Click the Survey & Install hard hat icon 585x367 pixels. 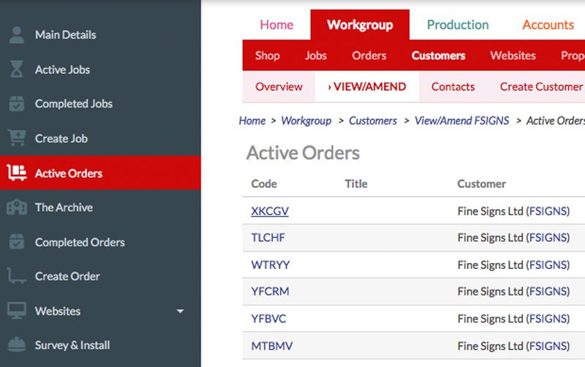17,344
